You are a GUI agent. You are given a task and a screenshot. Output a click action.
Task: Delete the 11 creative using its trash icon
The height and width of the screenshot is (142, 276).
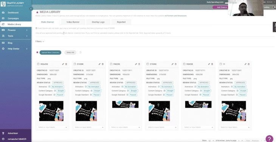tap(248, 64)
